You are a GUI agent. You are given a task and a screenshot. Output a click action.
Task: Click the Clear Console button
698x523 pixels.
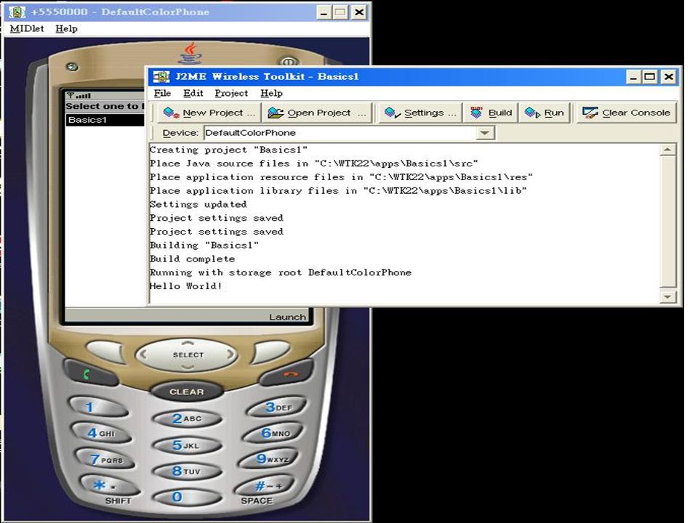pos(627,113)
